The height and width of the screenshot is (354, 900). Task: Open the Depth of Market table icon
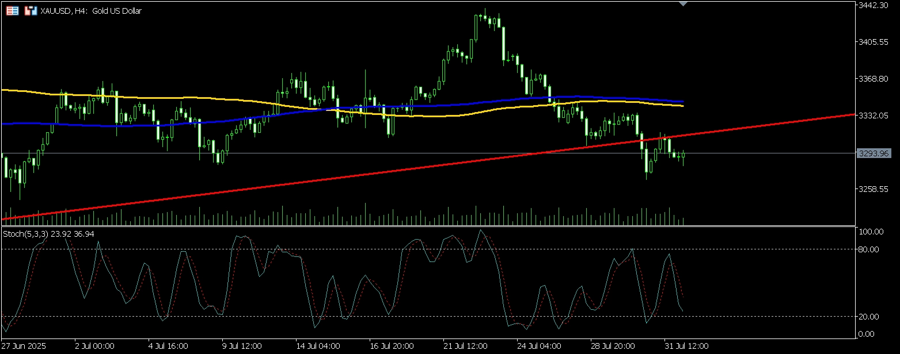click(12, 10)
